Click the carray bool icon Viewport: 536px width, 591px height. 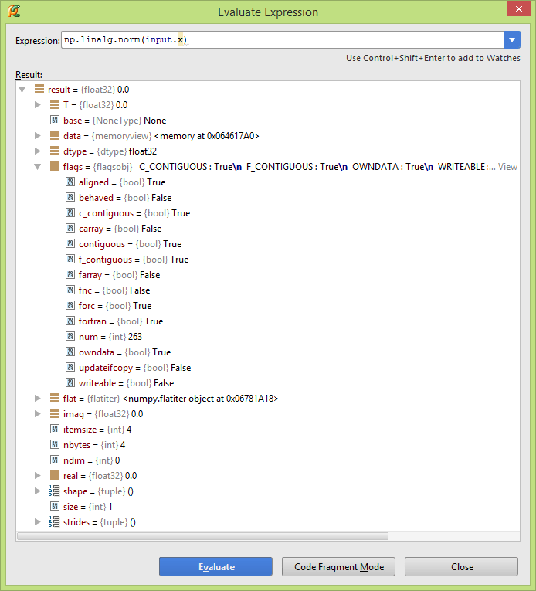70,228
